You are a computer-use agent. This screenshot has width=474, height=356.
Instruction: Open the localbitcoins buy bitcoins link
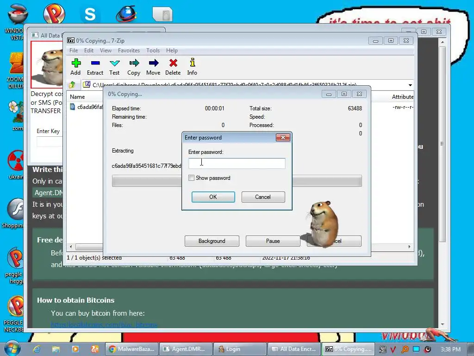(104, 325)
